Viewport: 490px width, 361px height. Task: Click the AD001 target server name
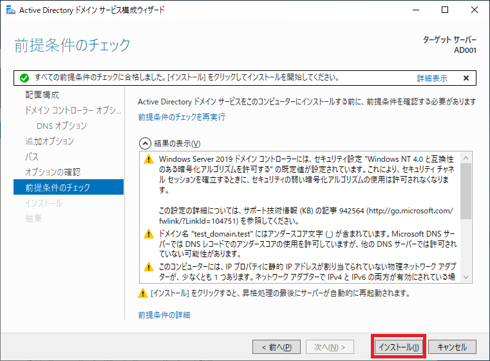coord(465,50)
